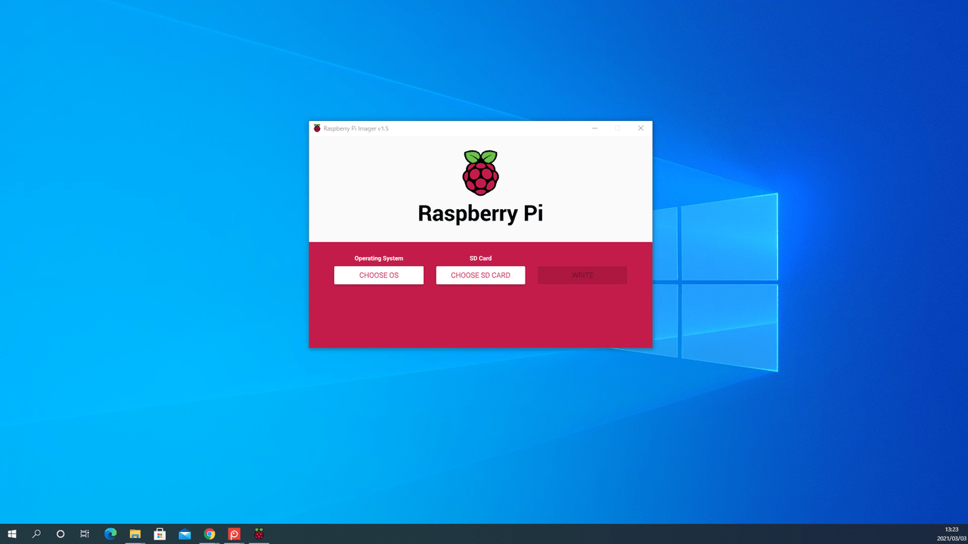Image resolution: width=968 pixels, height=544 pixels.
Task: Minimize the Raspberry Pi Imager window
Action: (x=595, y=128)
